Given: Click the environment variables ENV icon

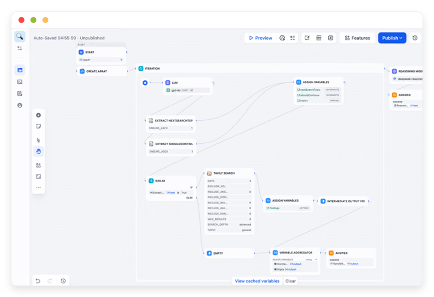Looking at the screenshot, I should click(319, 38).
